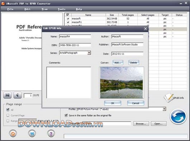
Task: Uncheck the imacsoft file row checkbox
Action: [68, 19]
